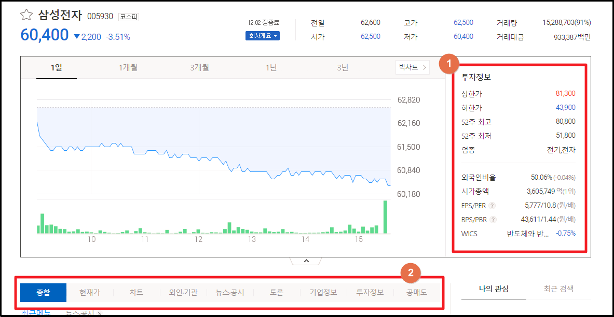This screenshot has height=317, width=614.
Task: Open the 외인·기관 tab
Action: tap(183, 293)
